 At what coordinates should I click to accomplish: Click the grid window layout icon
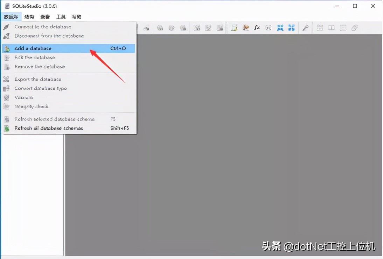click(320, 28)
